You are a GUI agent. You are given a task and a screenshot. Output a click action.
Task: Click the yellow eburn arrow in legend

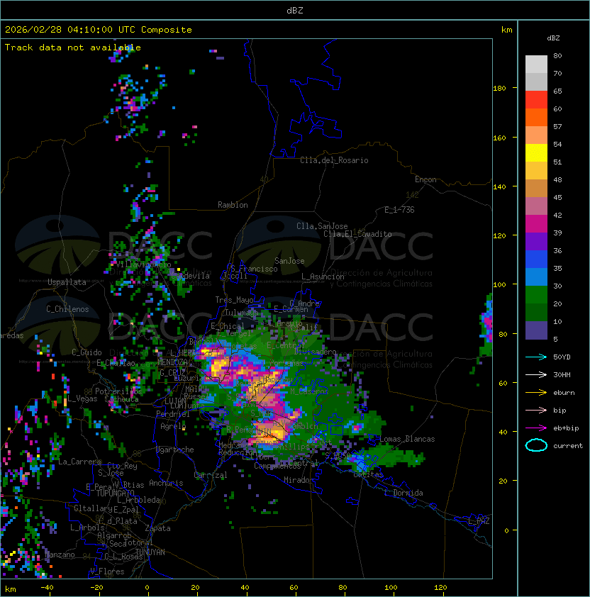pyautogui.click(x=536, y=393)
